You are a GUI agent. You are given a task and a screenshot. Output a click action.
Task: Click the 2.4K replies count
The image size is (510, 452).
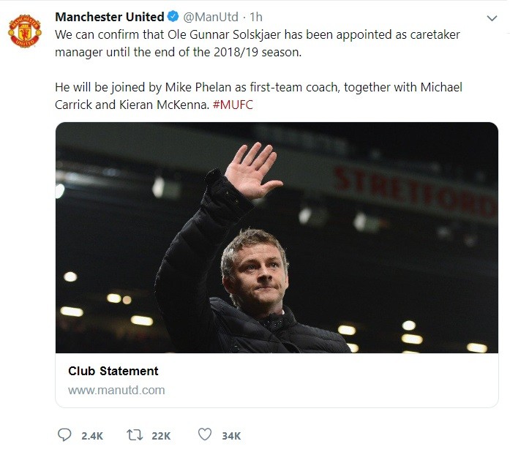(92, 436)
